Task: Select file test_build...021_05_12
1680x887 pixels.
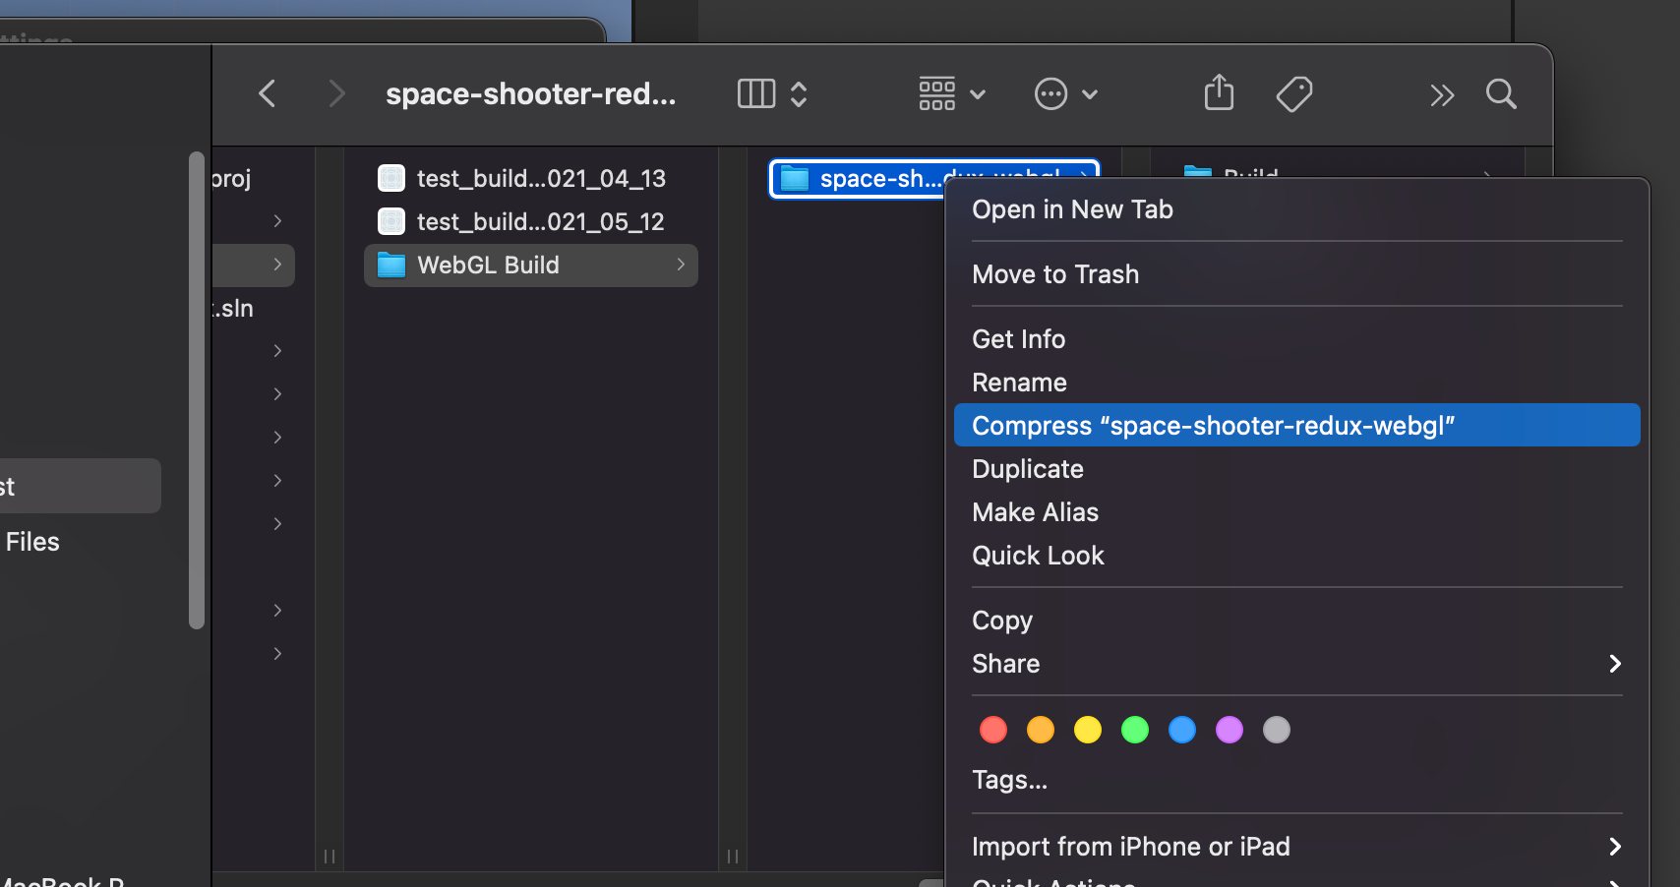Action: 531,221
